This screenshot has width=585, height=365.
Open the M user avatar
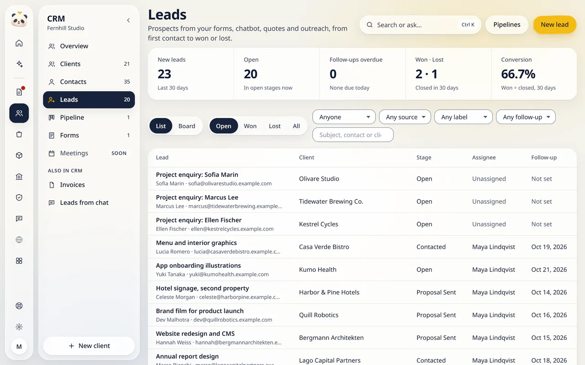(x=19, y=347)
